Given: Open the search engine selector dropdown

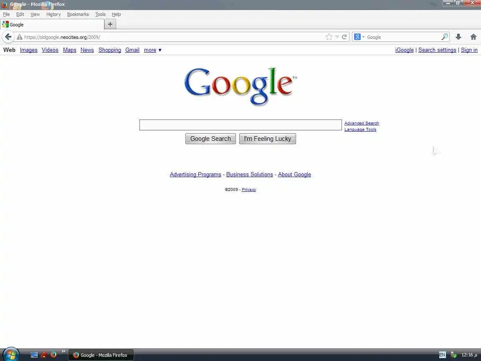Looking at the screenshot, I should [359, 37].
